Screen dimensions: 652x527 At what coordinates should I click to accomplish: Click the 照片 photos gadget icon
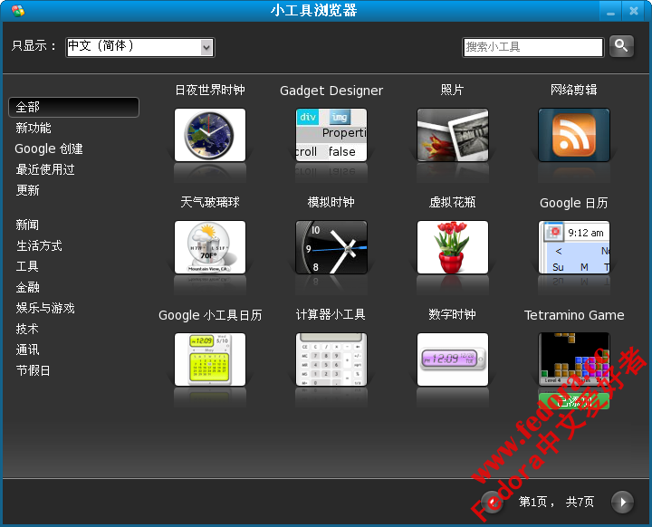coord(453,135)
